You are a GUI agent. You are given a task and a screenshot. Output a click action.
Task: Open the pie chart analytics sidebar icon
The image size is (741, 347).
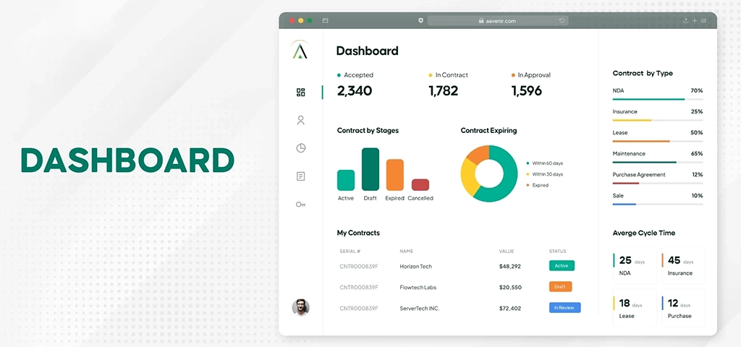301,148
